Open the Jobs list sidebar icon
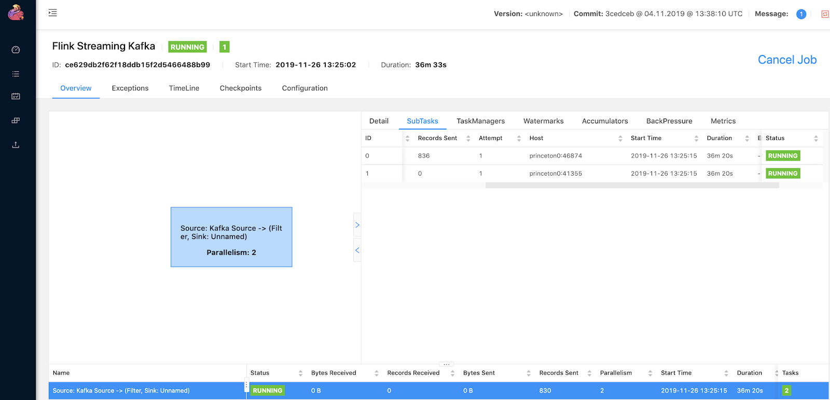Image resolution: width=830 pixels, height=400 pixels. coord(16,74)
